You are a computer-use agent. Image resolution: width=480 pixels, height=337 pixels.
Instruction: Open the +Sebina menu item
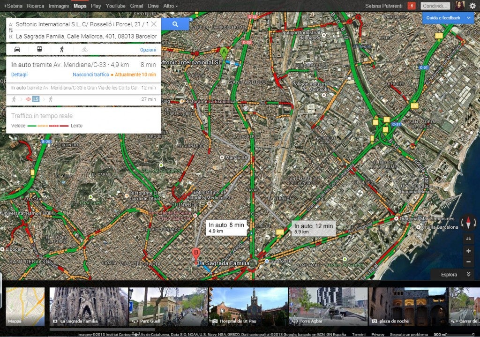pyautogui.click(x=13, y=6)
